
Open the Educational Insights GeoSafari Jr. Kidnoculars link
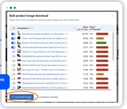click(x=45, y=34)
